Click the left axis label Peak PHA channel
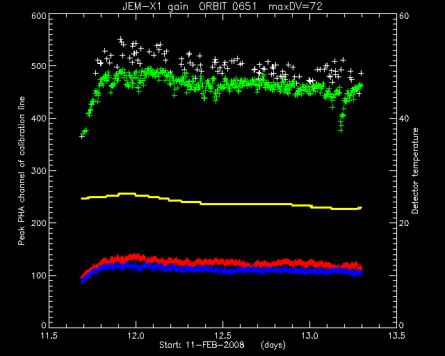445x356 pixels. click(22, 170)
